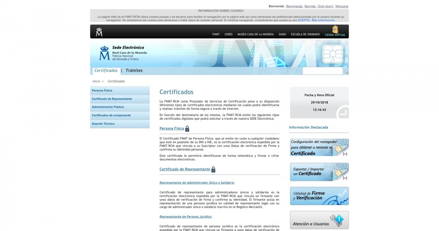The height and width of the screenshot is (231, 439).
Task: Choose the Ongi etorri language link
Action: click(326, 6)
